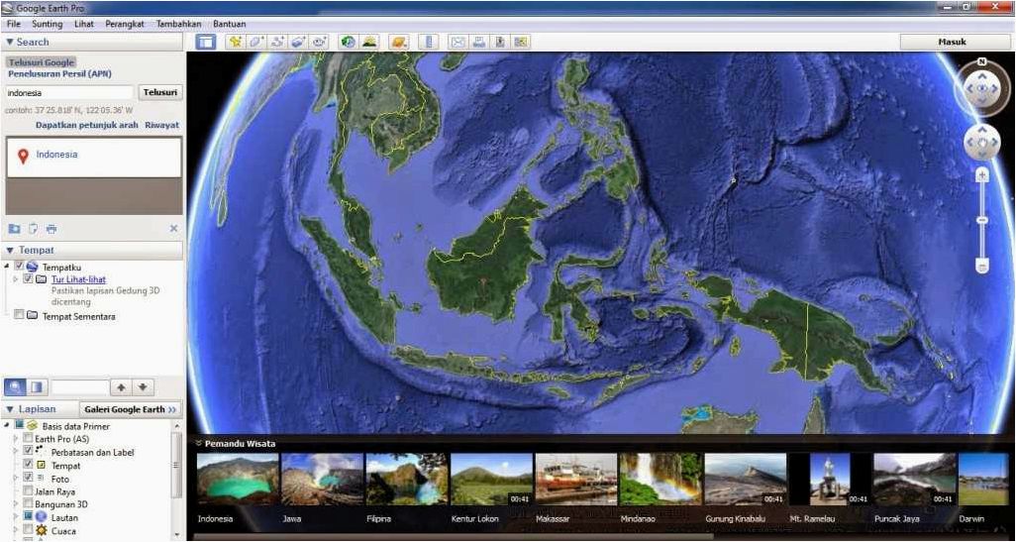Open the Perangkat menu
This screenshot has height=542, width=1016.
coord(125,24)
